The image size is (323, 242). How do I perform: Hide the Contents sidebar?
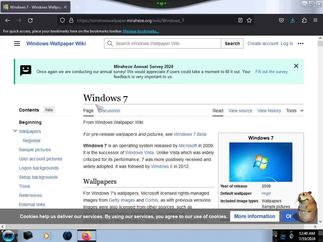point(49,110)
